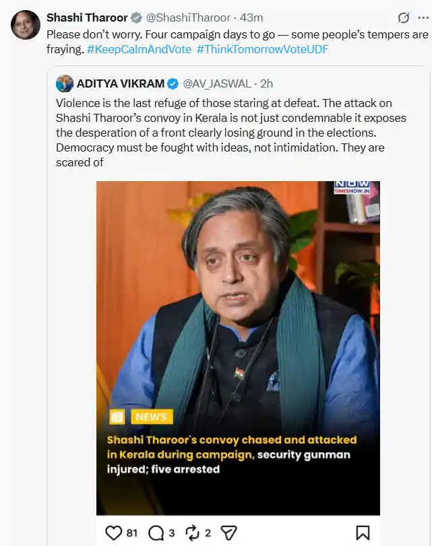Bookmark this post

[363, 533]
